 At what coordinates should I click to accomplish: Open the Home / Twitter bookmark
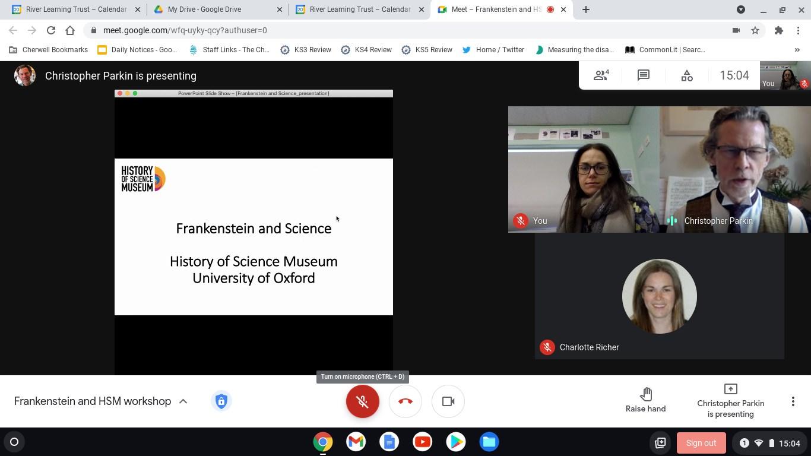tap(493, 50)
